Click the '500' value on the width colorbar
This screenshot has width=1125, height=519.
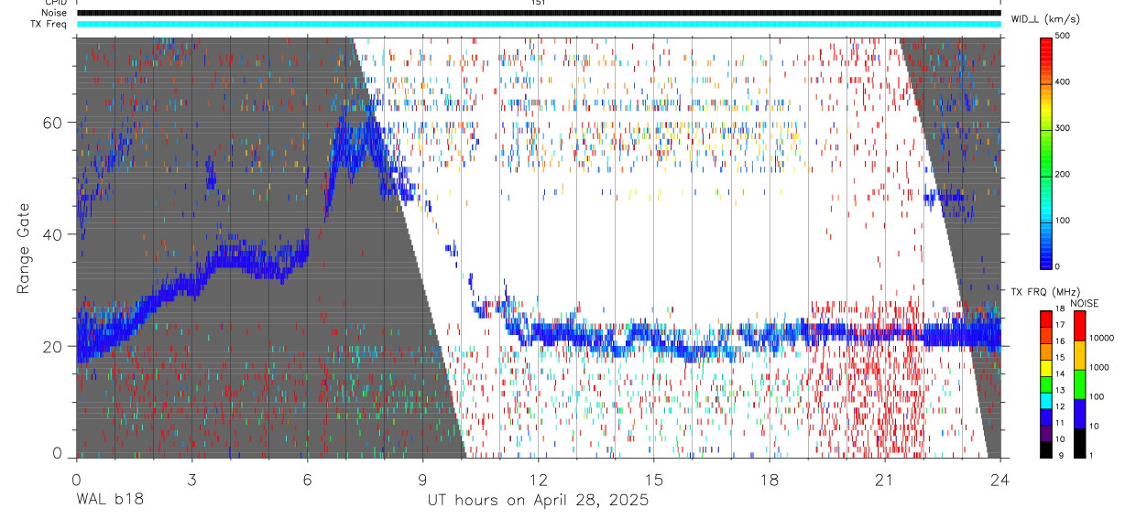pos(1062,37)
